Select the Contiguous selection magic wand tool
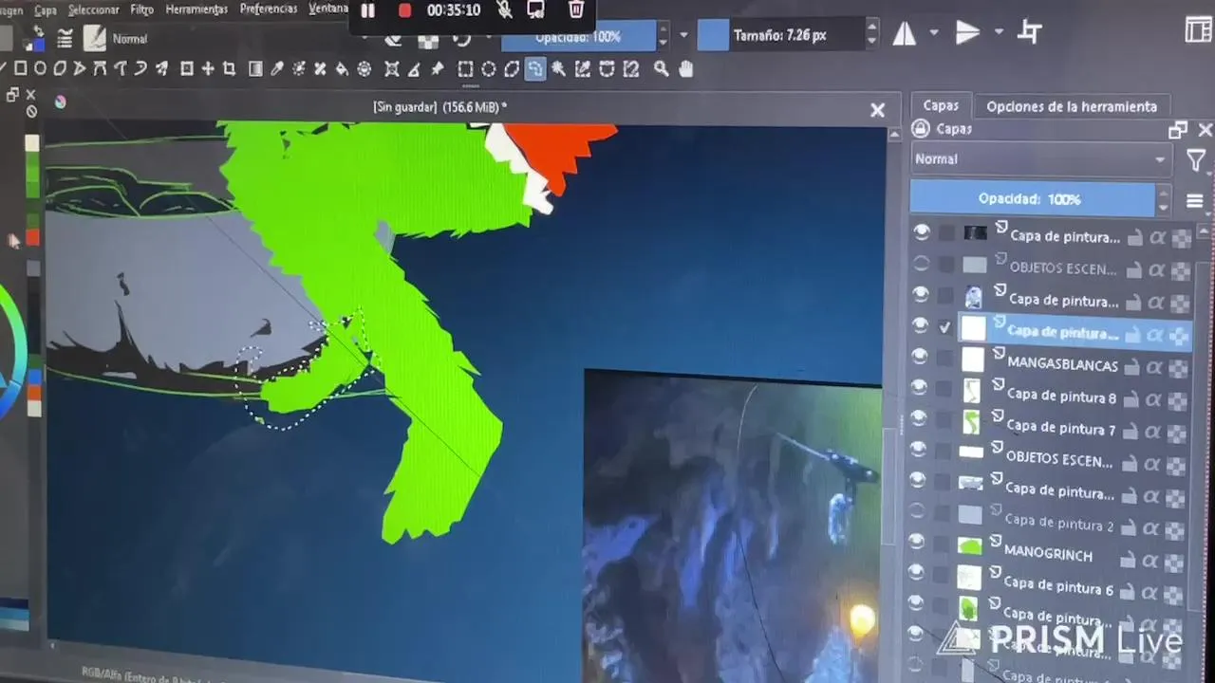The image size is (1215, 683). pos(559,68)
